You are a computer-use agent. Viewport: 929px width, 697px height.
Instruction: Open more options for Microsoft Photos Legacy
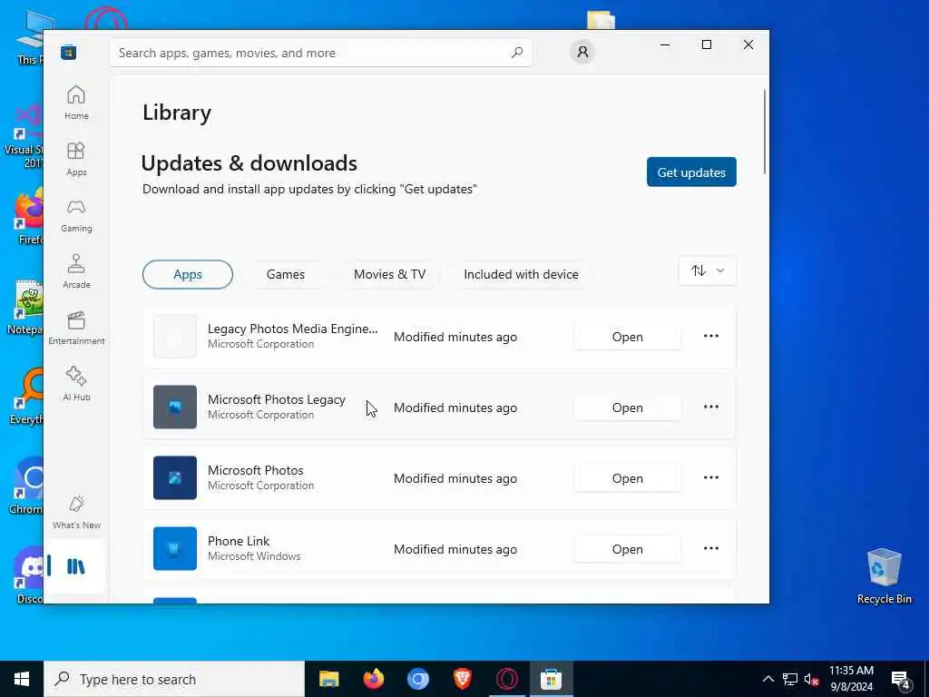coord(711,407)
